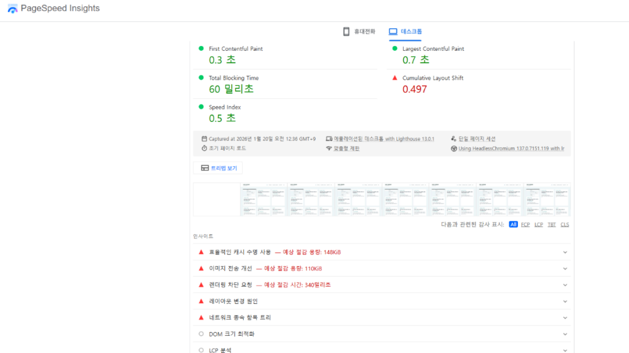Click the calendar icon beside Captured at
Image resolution: width=629 pixels, height=353 pixels.
[204, 139]
